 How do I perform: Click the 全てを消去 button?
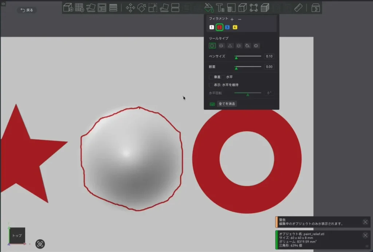click(x=227, y=104)
